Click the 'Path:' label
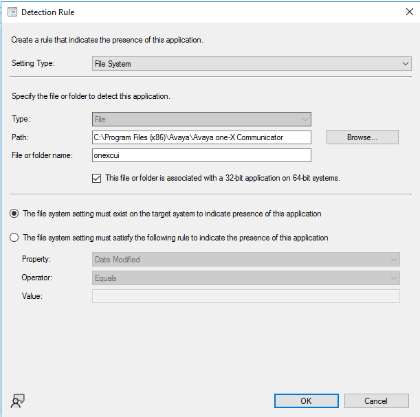The height and width of the screenshot is (417, 420). coord(20,137)
